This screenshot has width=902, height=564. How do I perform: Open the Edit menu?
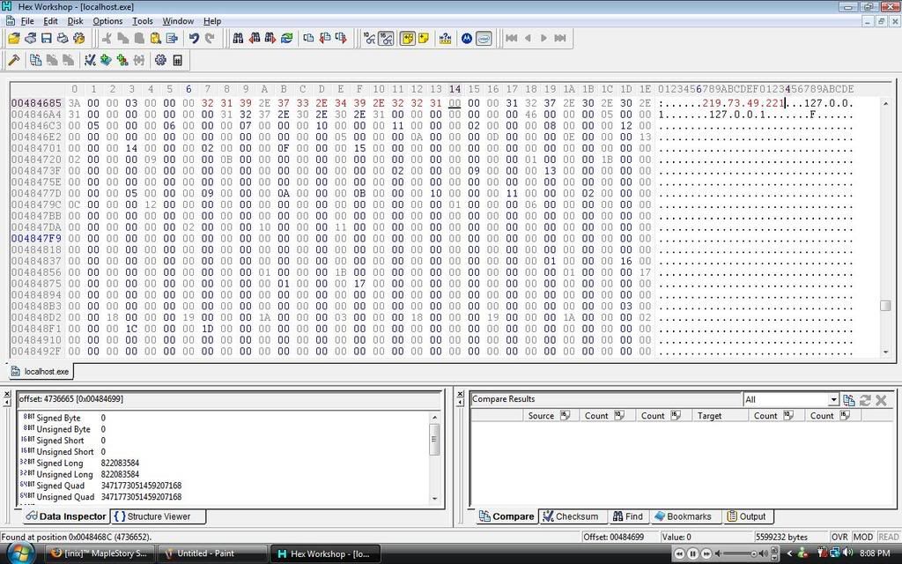50,21
